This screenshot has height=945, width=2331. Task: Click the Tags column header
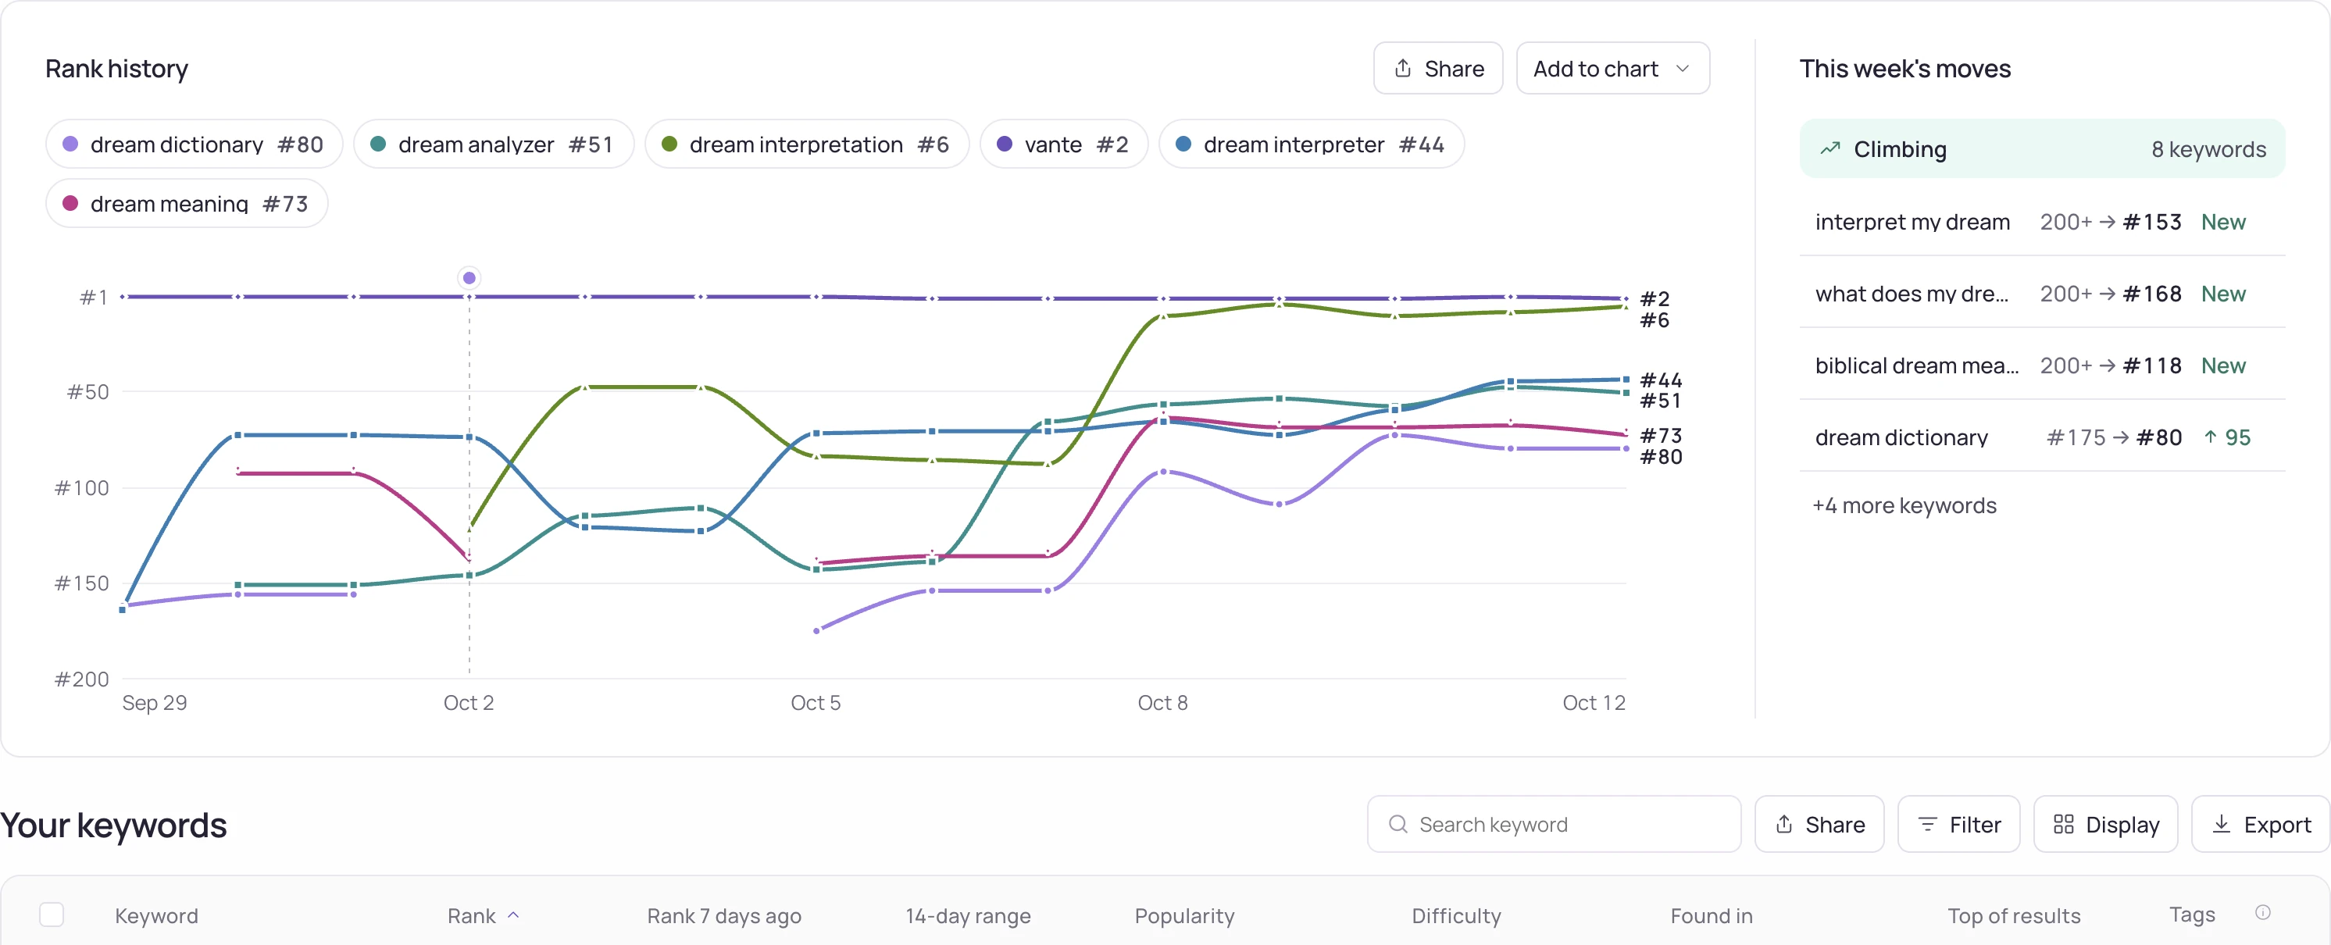coord(2192,915)
